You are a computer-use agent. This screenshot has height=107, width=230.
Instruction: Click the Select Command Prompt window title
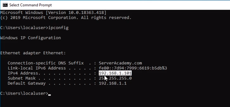coord(30,5)
